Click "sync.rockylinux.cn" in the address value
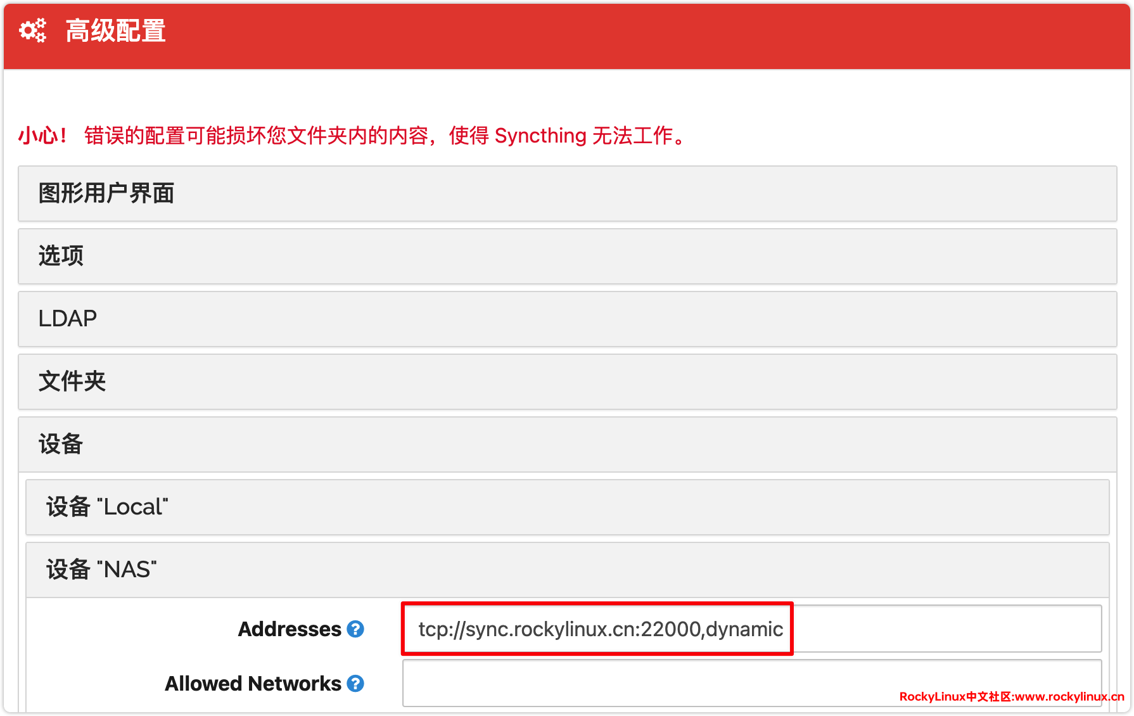The image size is (1134, 716). pos(551,629)
